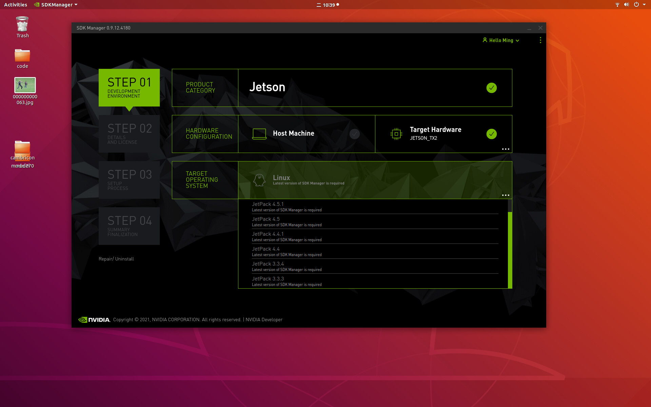Click the Repair/ Uninstall link
This screenshot has width=651, height=407.
pyautogui.click(x=116, y=259)
